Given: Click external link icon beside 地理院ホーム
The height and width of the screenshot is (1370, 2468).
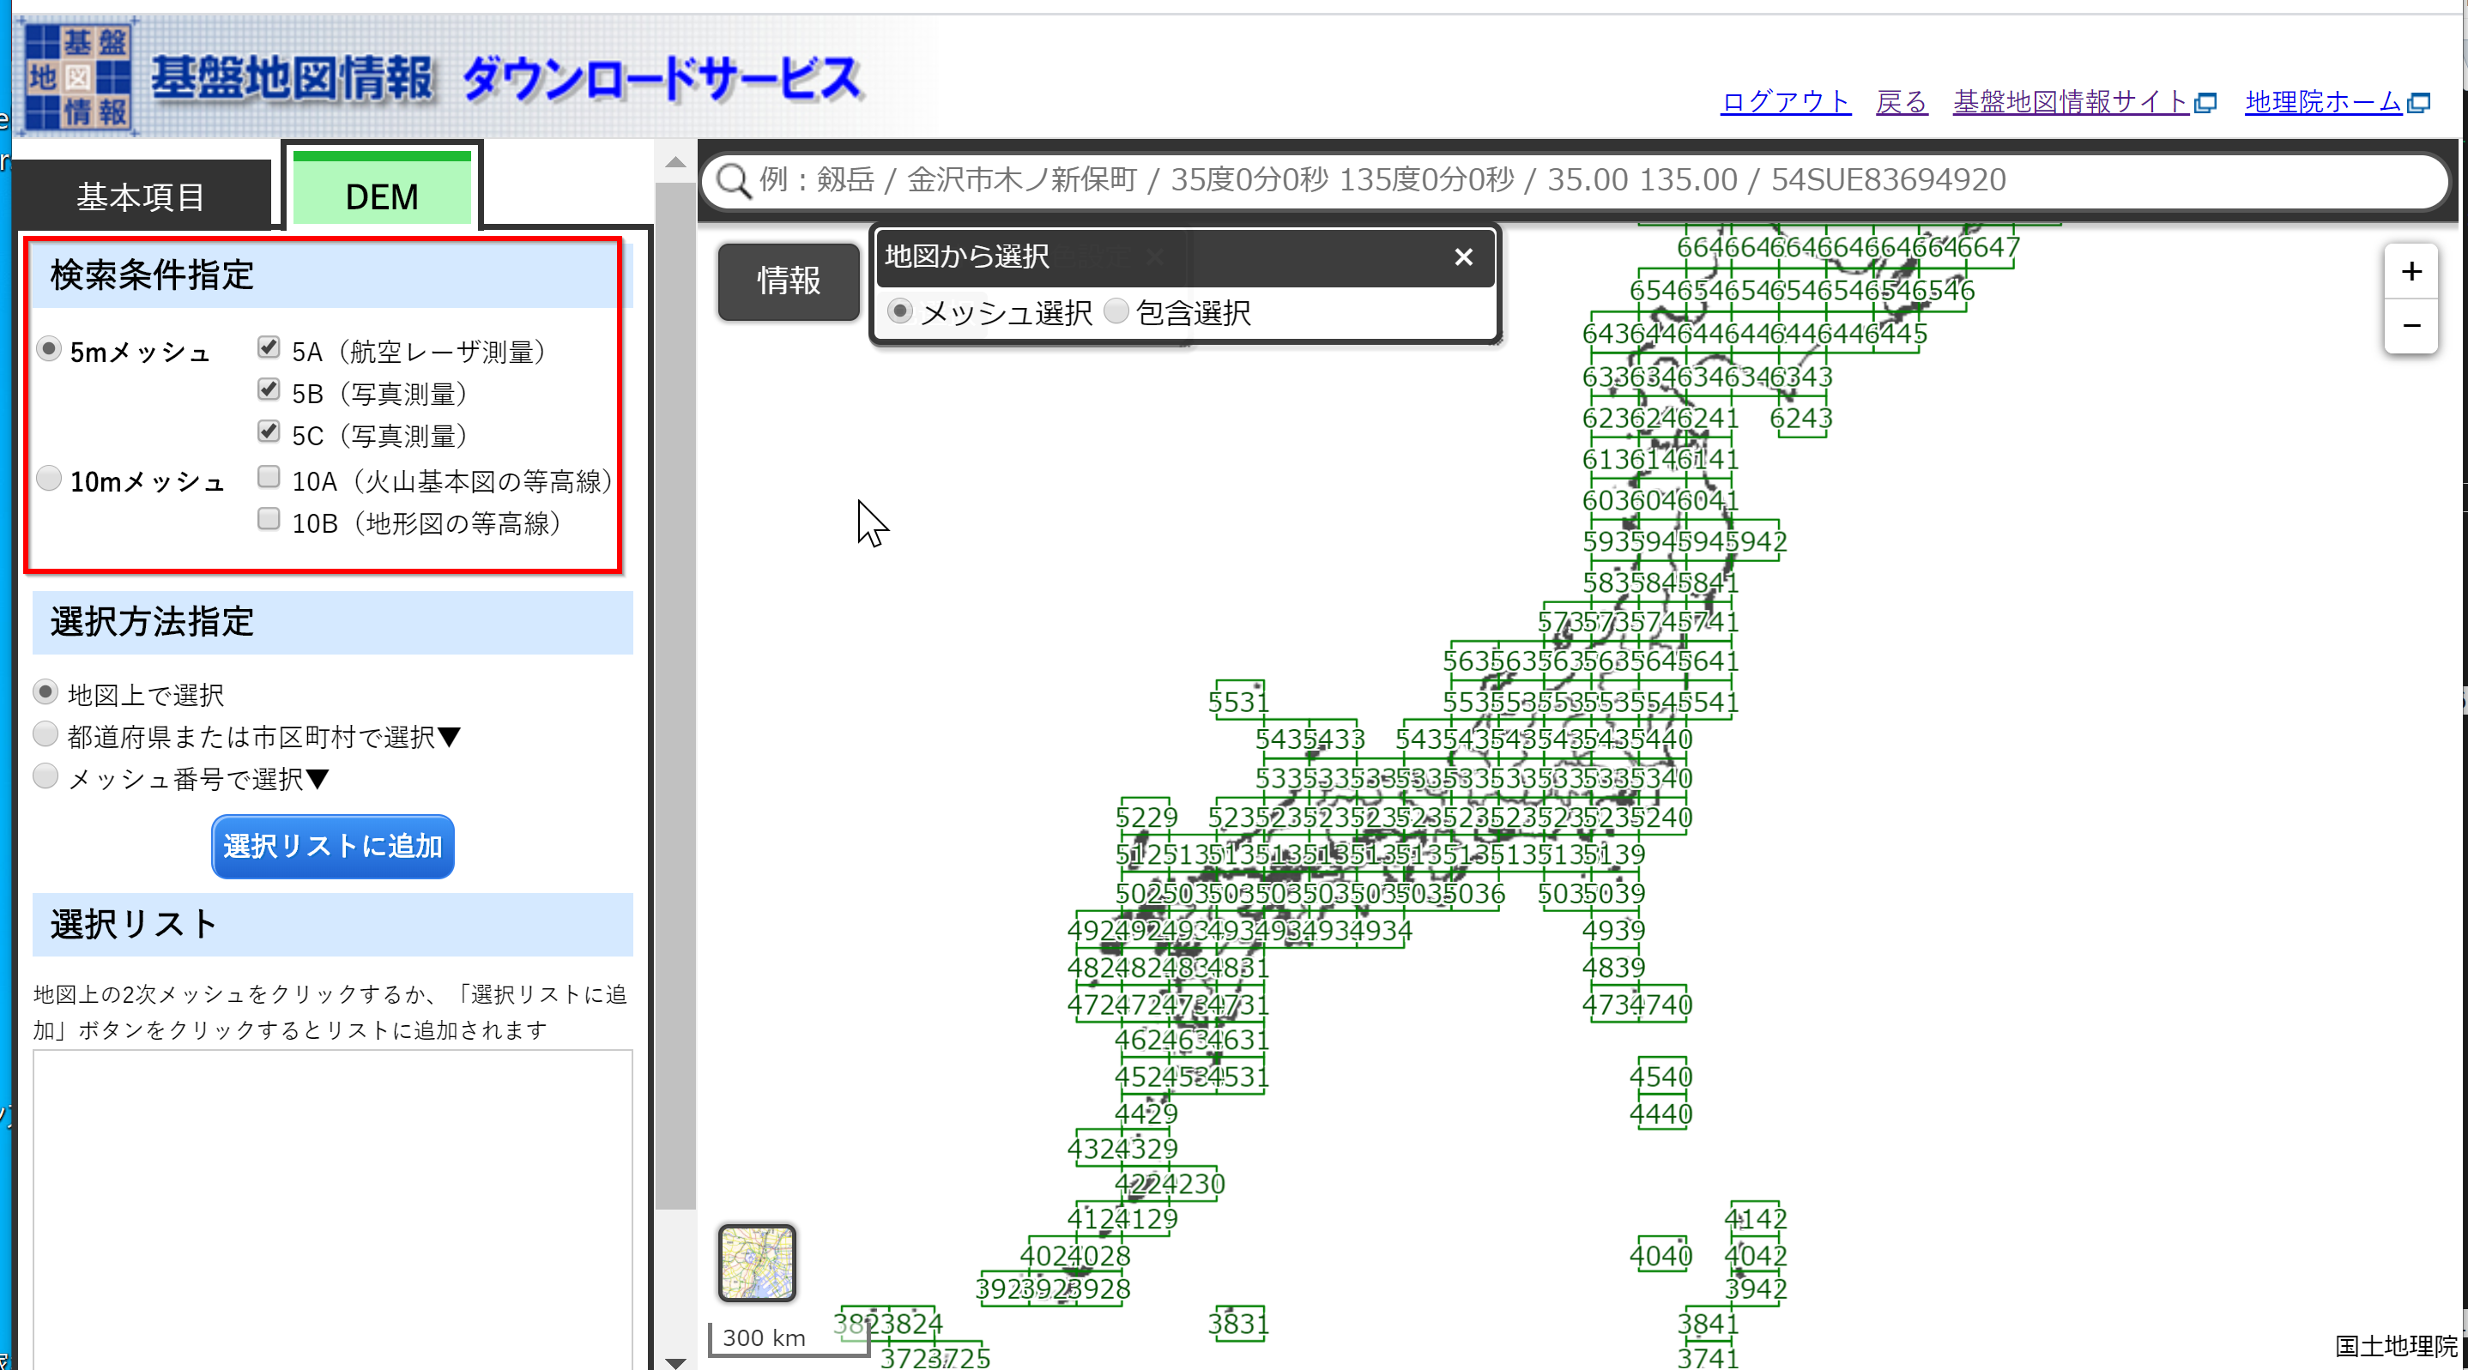Looking at the screenshot, I should pos(2420,102).
